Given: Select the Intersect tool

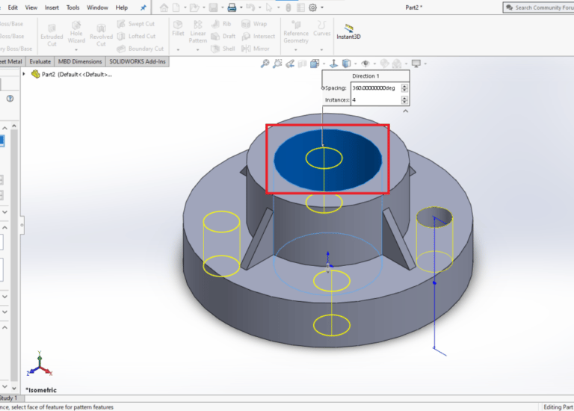Looking at the screenshot, I should [258, 36].
